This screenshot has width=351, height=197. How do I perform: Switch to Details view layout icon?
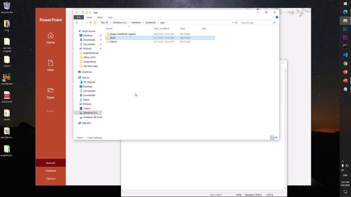(272, 137)
